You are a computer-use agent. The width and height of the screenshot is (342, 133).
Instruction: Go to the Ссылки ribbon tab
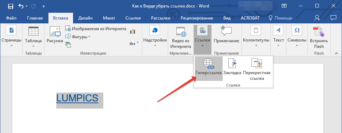tap(133, 18)
